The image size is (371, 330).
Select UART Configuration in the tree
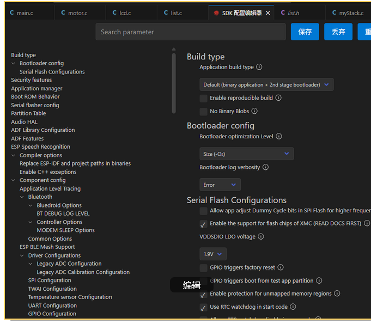[52, 305]
